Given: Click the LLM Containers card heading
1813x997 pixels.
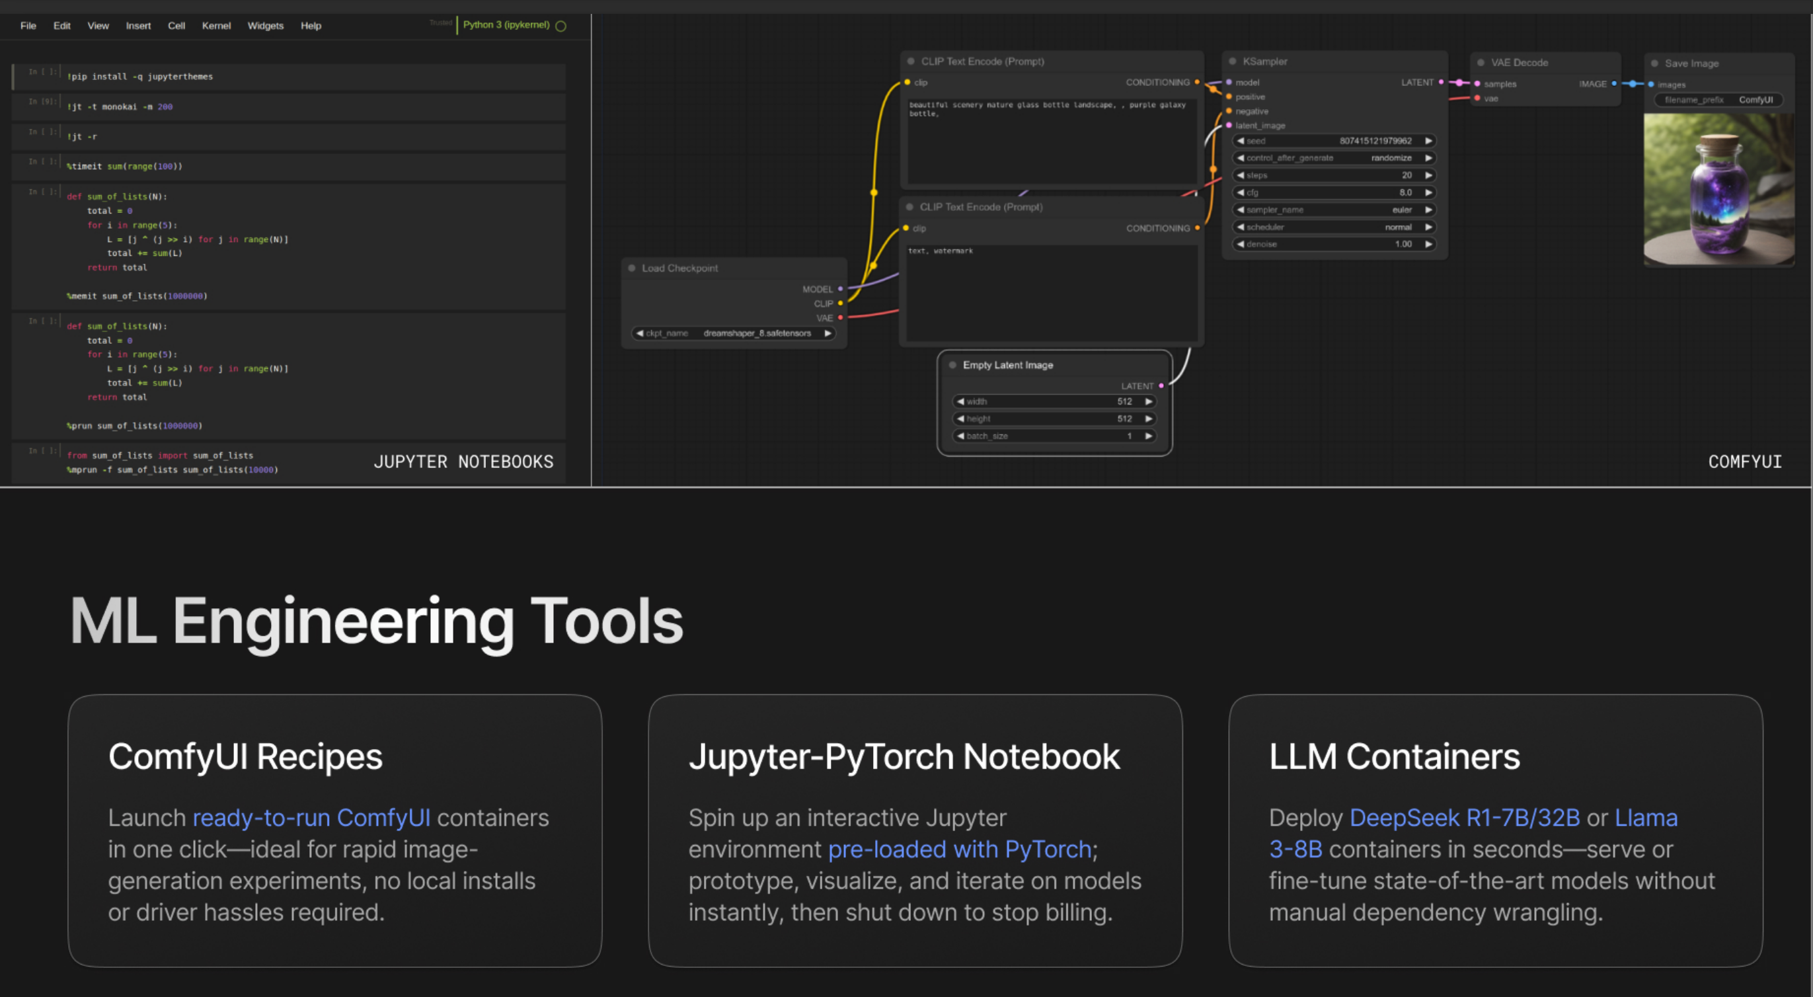Looking at the screenshot, I should (1394, 757).
